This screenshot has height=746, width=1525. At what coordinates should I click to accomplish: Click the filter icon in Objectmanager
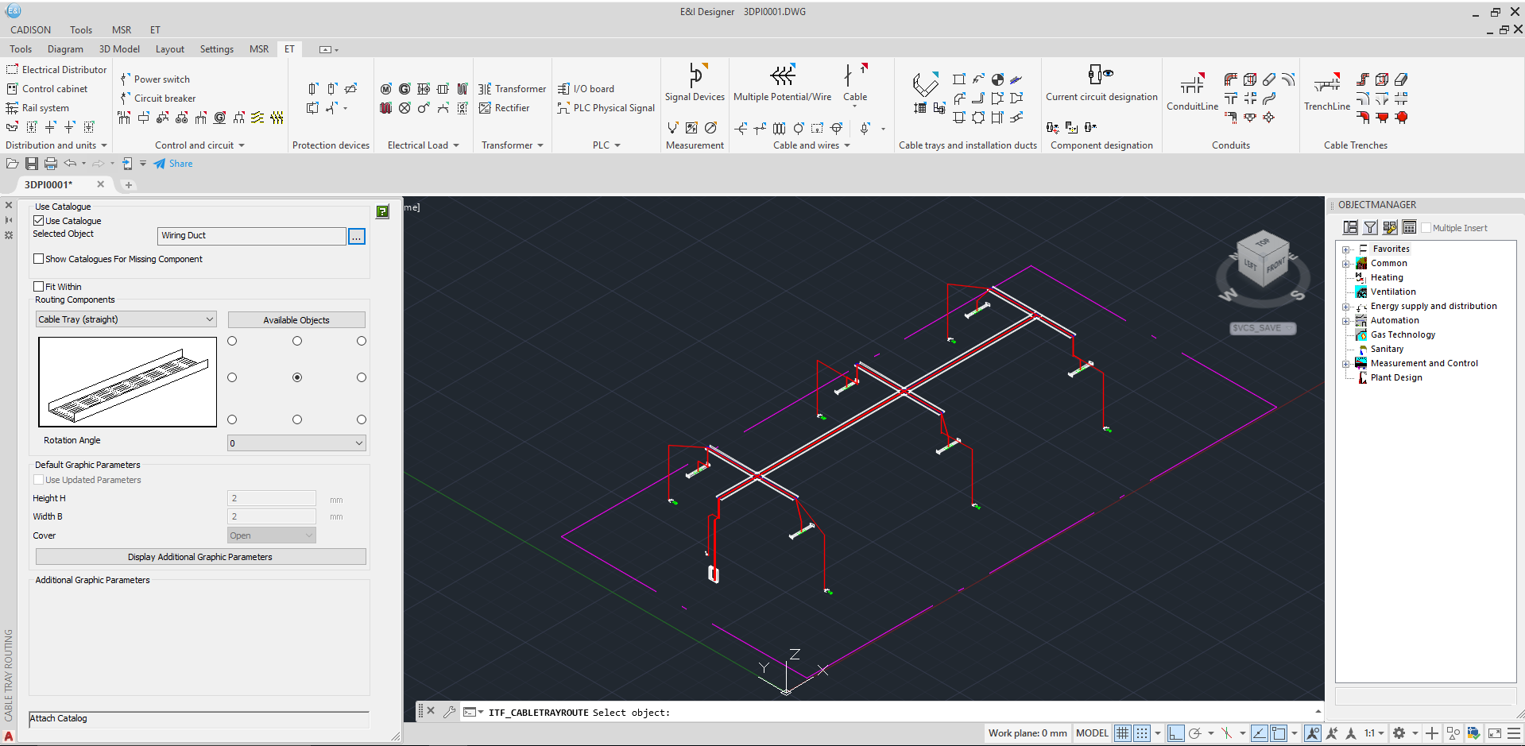point(1370,228)
